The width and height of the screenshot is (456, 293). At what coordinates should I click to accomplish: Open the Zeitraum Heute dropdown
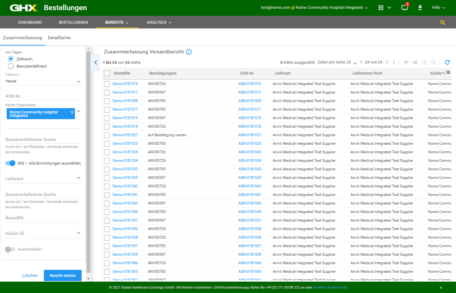(x=43, y=81)
